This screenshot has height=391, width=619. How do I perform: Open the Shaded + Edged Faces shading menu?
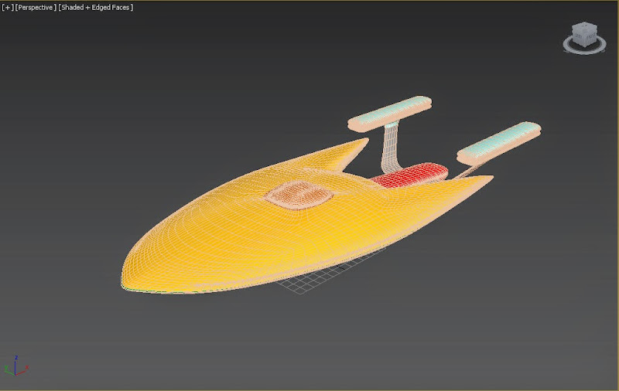point(96,8)
